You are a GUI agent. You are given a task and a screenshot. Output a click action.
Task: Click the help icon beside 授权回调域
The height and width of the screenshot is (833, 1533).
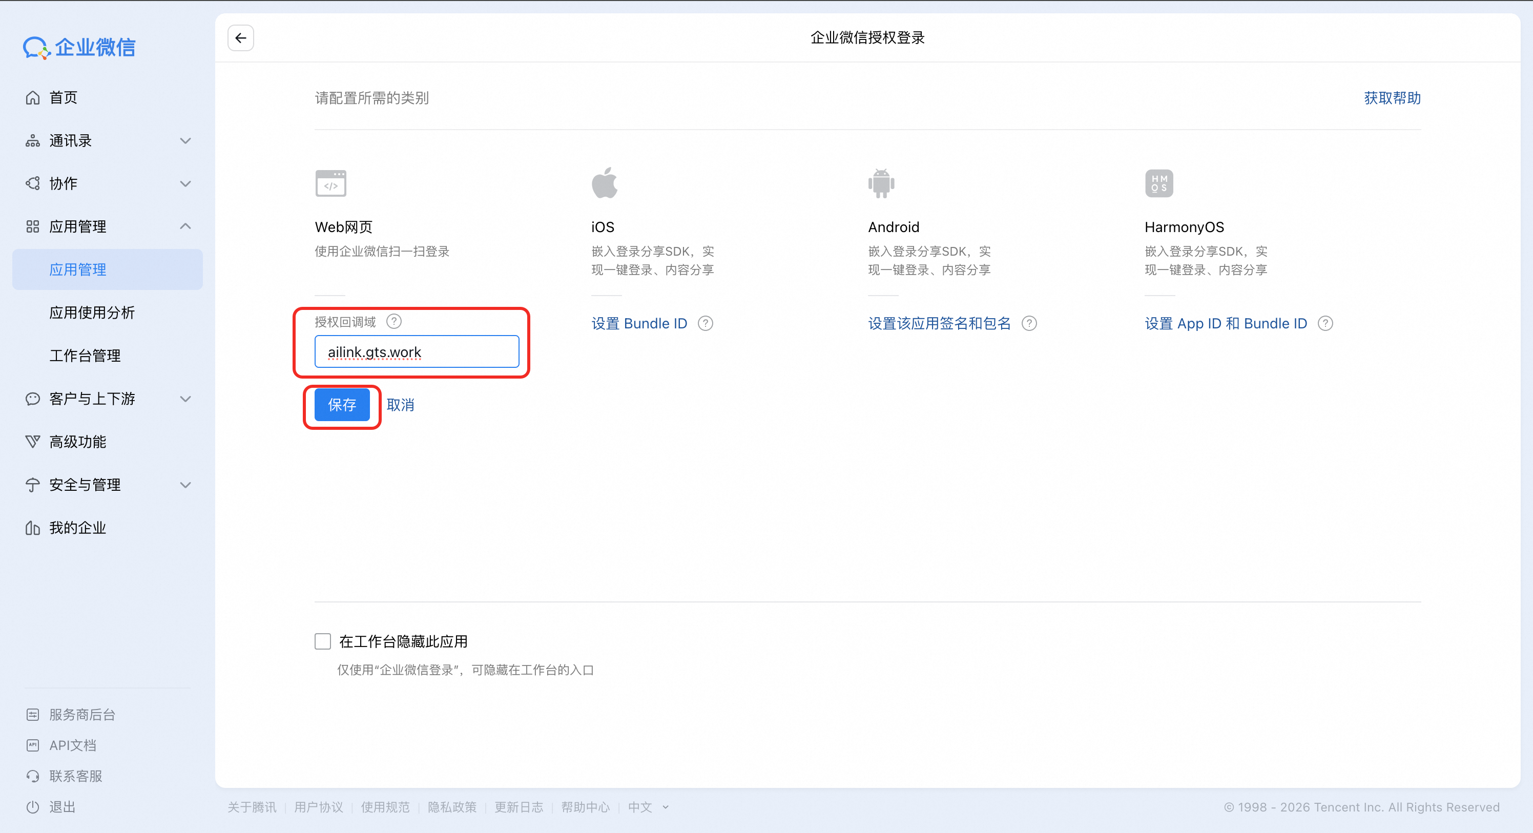(x=394, y=321)
